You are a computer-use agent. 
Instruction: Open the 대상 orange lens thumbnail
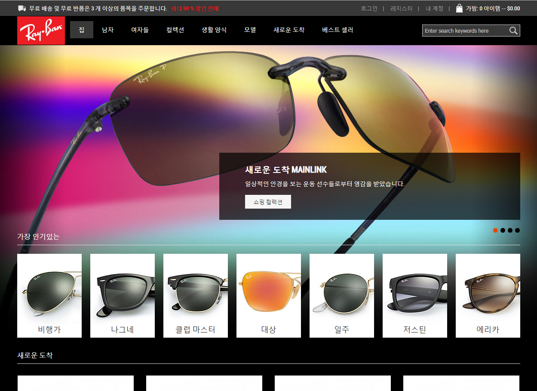pos(269,296)
